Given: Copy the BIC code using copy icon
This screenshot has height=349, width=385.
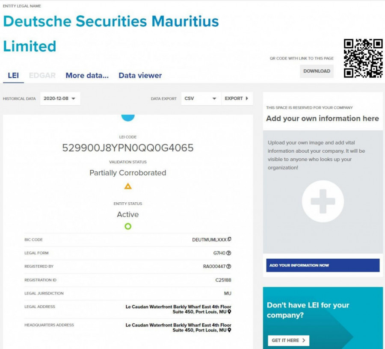Looking at the screenshot, I should point(230,240).
